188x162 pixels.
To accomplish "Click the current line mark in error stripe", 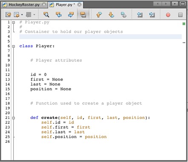I will tap(184, 43).
